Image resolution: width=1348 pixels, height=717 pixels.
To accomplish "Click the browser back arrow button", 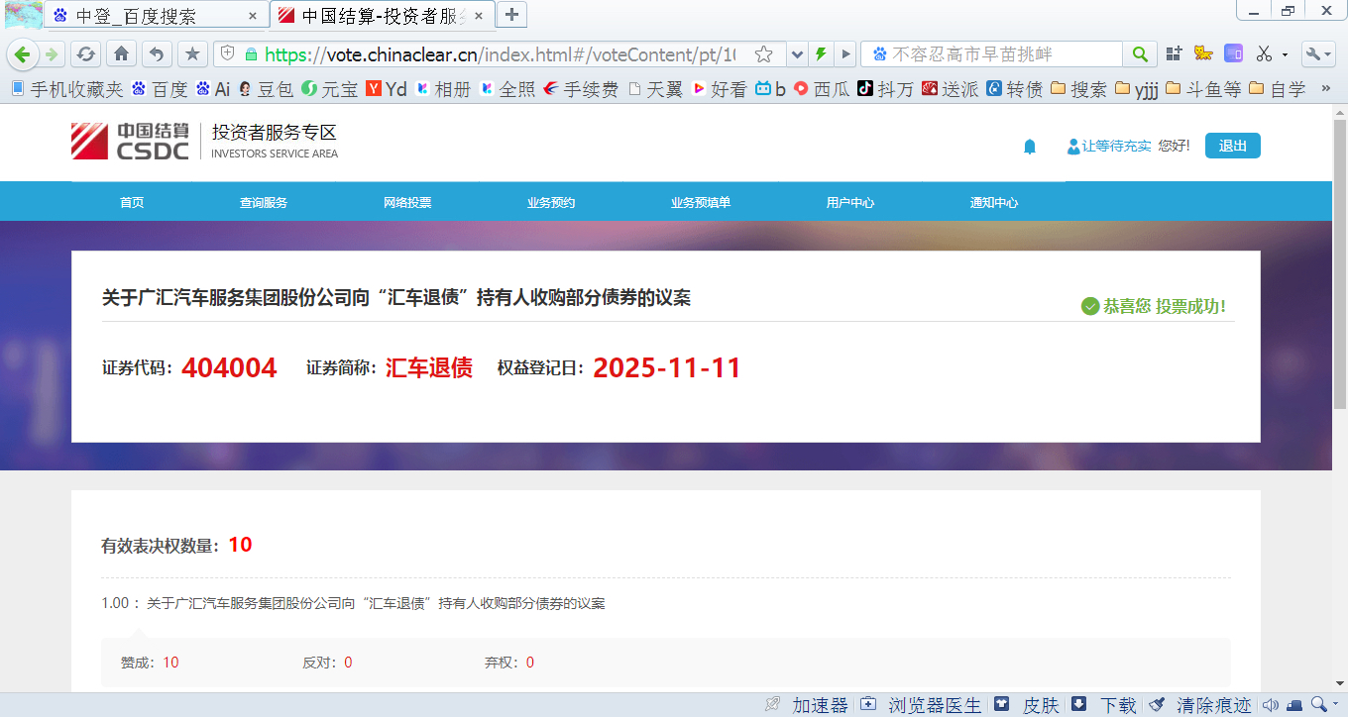I will 22,53.
